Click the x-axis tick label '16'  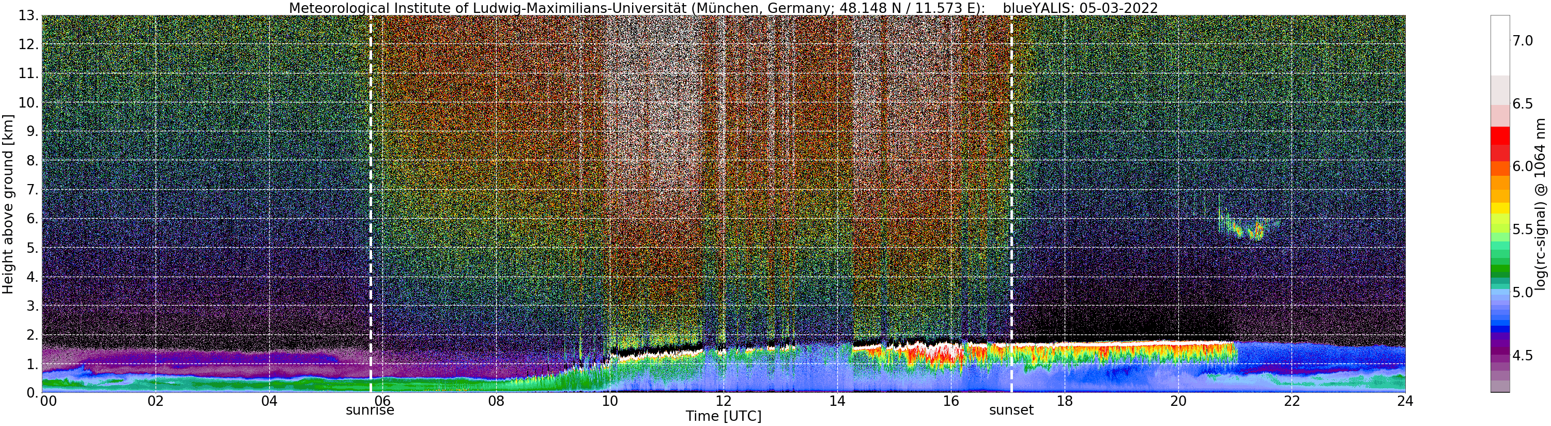951,401
